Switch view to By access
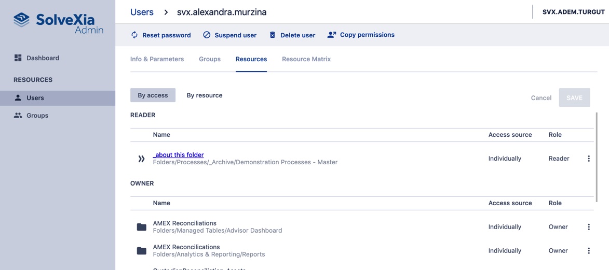This screenshot has height=270, width=609. click(x=153, y=95)
